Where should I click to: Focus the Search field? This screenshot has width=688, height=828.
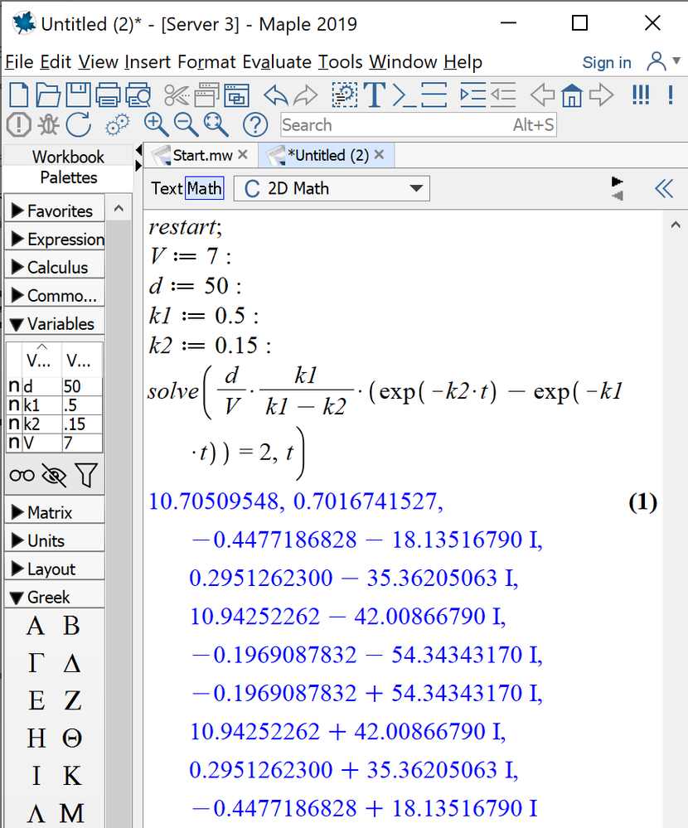click(x=418, y=125)
